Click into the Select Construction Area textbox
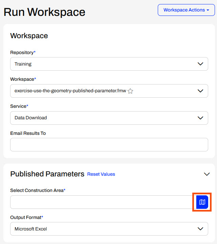This screenshot has height=244, width=217. pyautogui.click(x=102, y=202)
